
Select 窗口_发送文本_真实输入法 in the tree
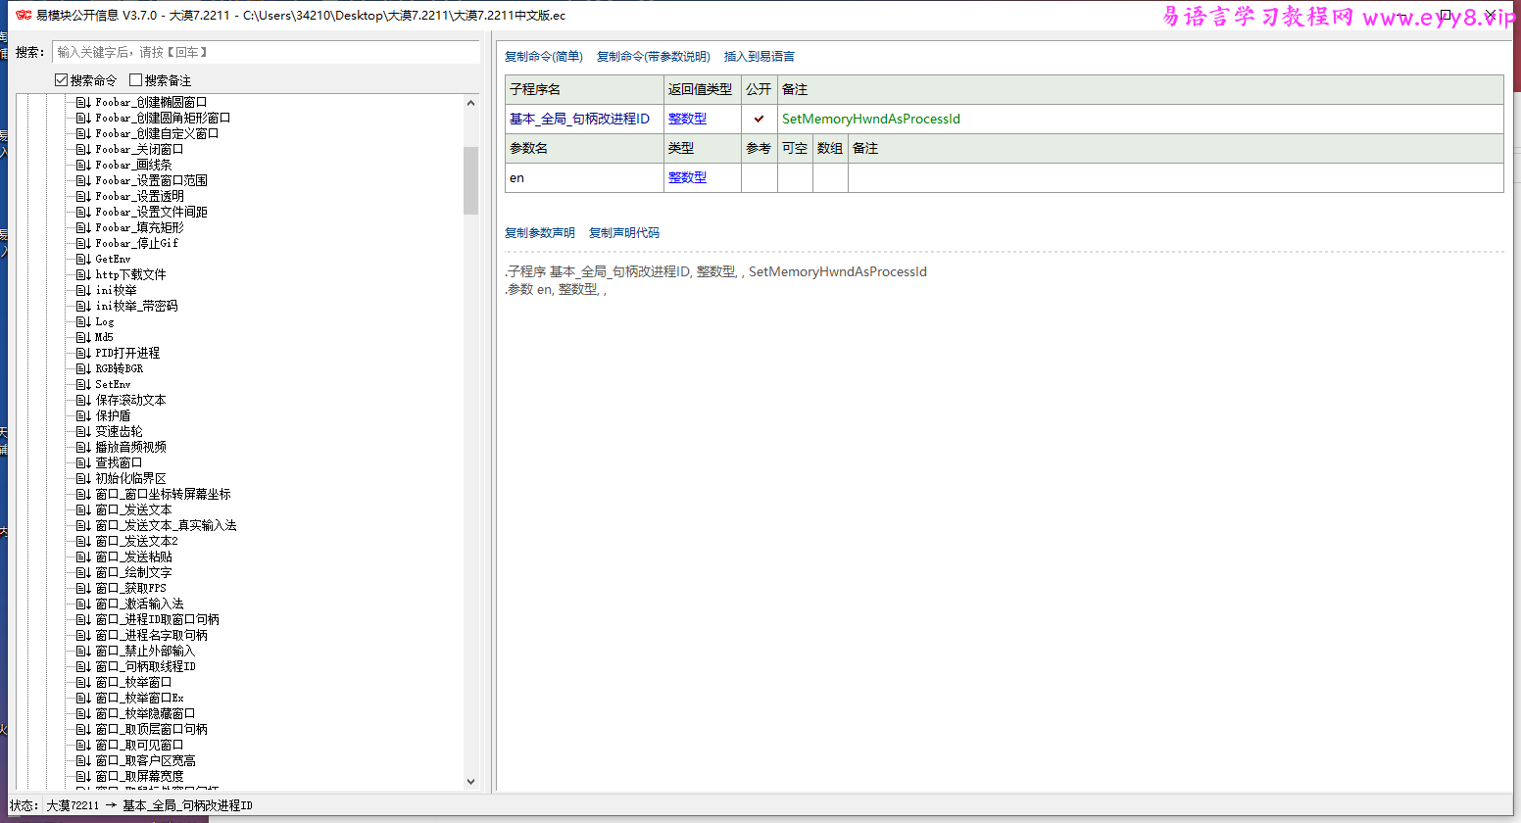point(166,525)
